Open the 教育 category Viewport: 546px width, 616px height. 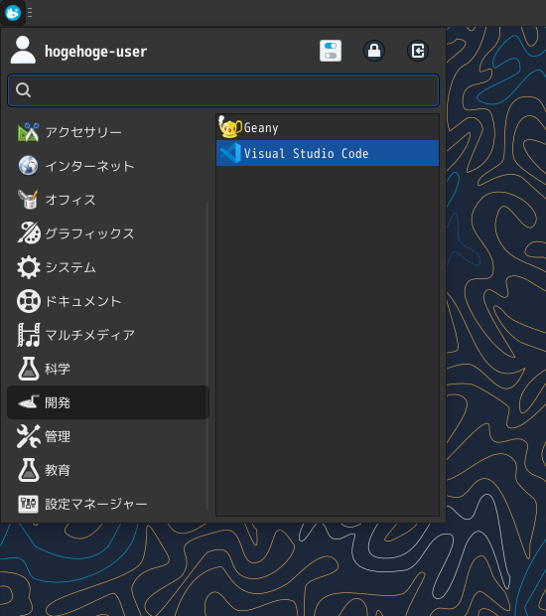108,470
